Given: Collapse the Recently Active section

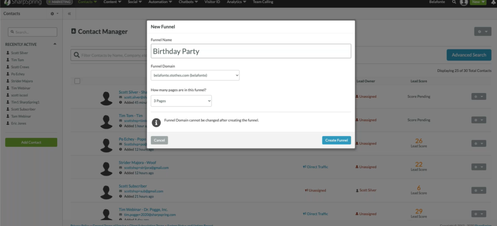Looking at the screenshot, I should [x=55, y=44].
